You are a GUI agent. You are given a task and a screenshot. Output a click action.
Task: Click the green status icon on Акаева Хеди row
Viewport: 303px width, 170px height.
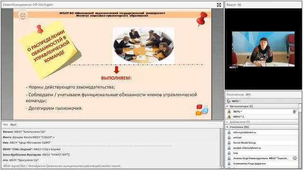pyautogui.click(x=294, y=158)
